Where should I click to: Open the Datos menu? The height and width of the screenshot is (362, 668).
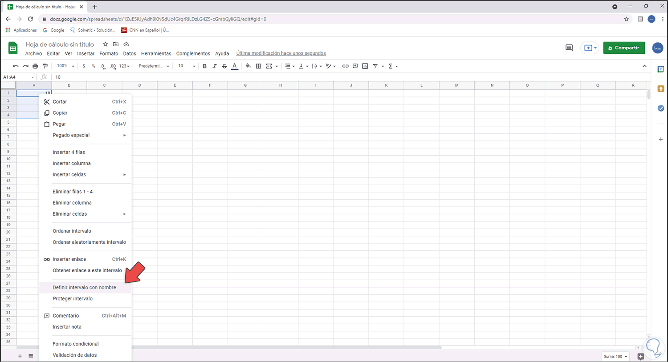click(130, 53)
